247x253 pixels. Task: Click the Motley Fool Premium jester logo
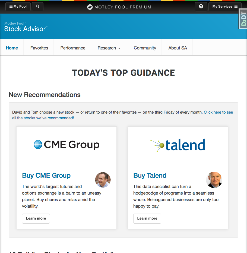pyautogui.click(x=90, y=7)
